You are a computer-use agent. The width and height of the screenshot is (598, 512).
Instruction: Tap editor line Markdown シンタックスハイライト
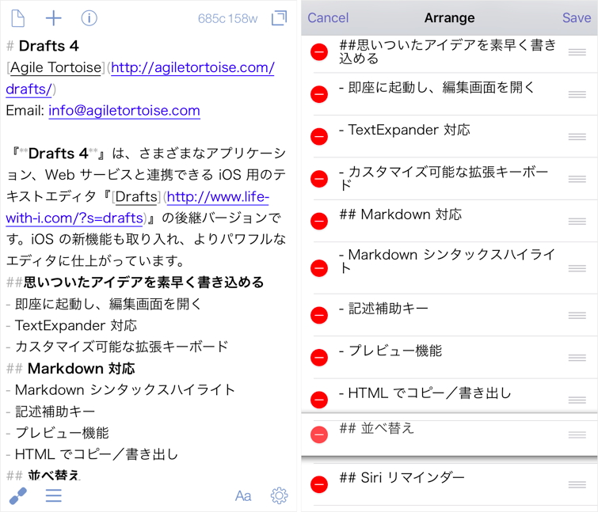(x=120, y=389)
